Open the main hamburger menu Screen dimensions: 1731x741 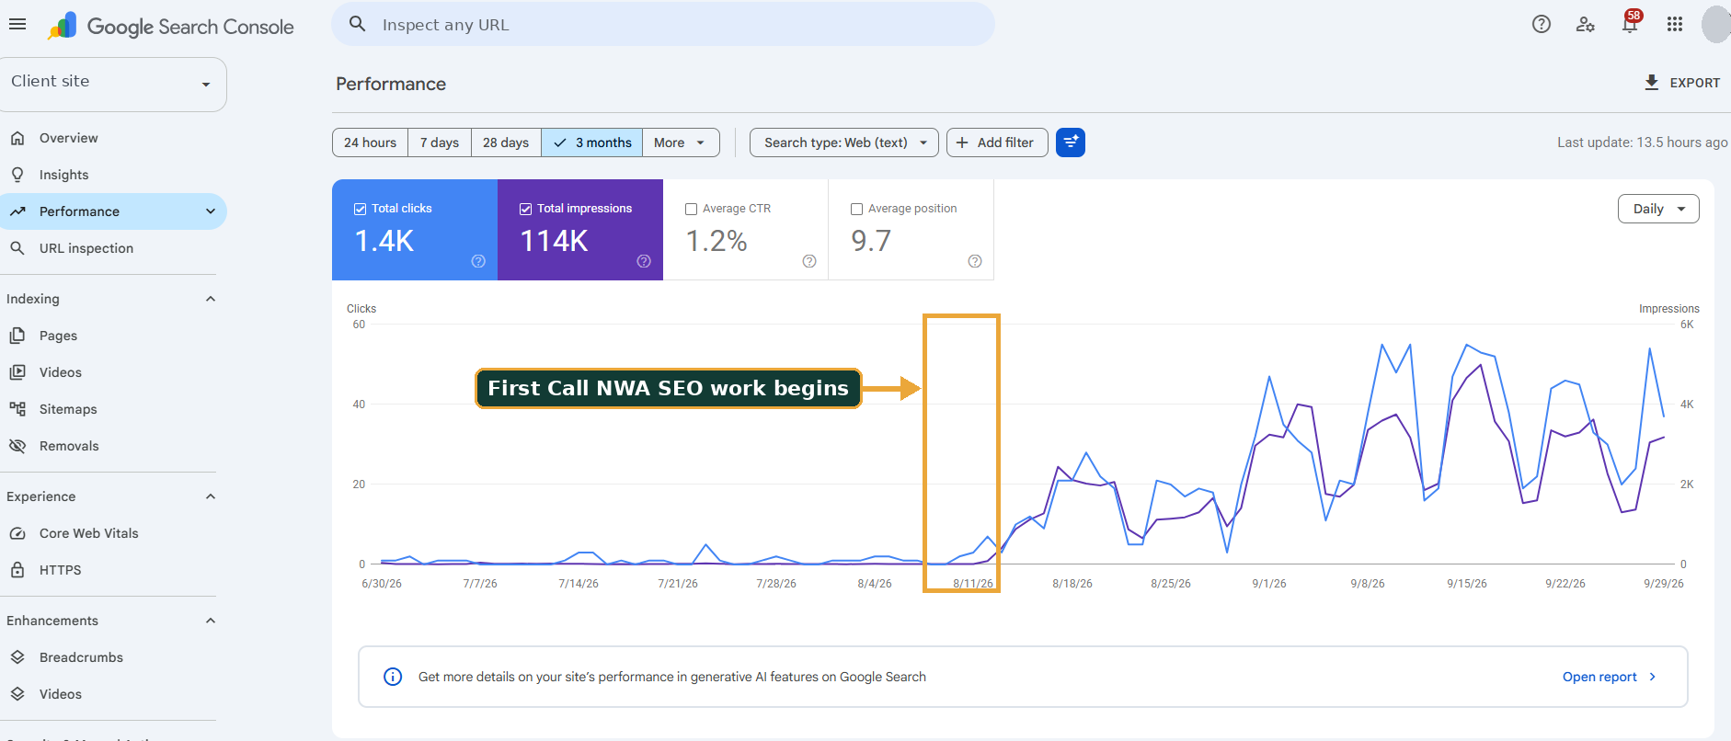(17, 25)
